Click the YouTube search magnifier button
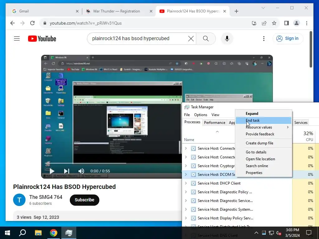The width and height of the screenshot is (319, 239). coord(206,38)
